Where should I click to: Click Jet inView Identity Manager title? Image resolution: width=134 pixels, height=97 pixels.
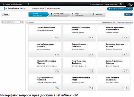click(x=13, y=4)
